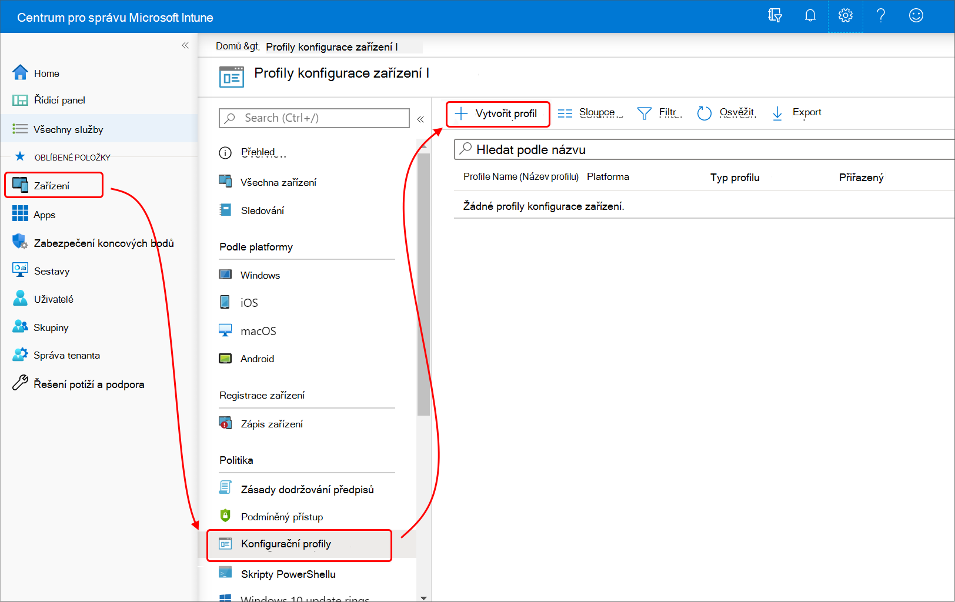The image size is (955, 602).
Task: Refresh list with Osvěžit
Action: 726,112
